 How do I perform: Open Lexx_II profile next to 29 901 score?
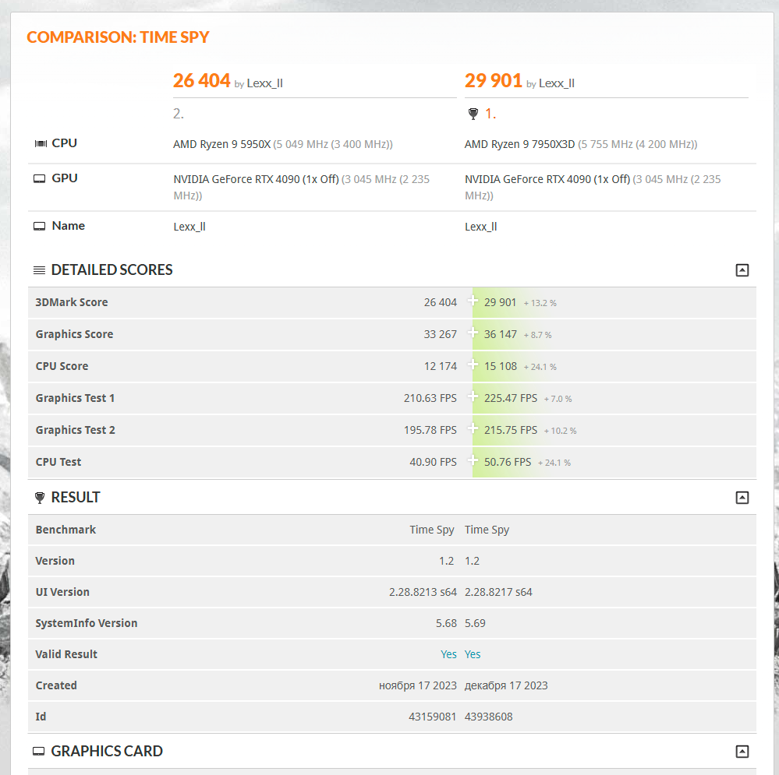(x=556, y=83)
